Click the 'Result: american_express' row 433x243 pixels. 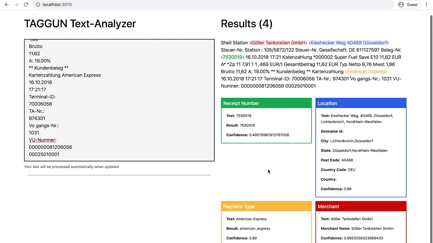click(248, 228)
